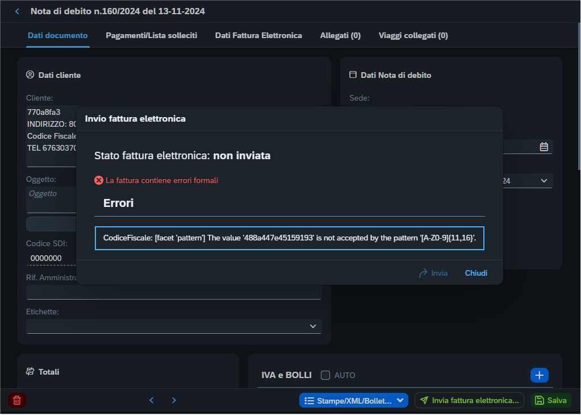This screenshot has height=415, width=581.
Task: Add IVA e BOLLI row with plus
Action: (x=539, y=375)
